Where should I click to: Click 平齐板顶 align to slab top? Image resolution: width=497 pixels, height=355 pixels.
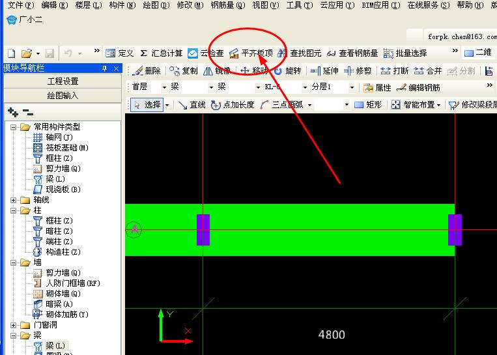(251, 53)
